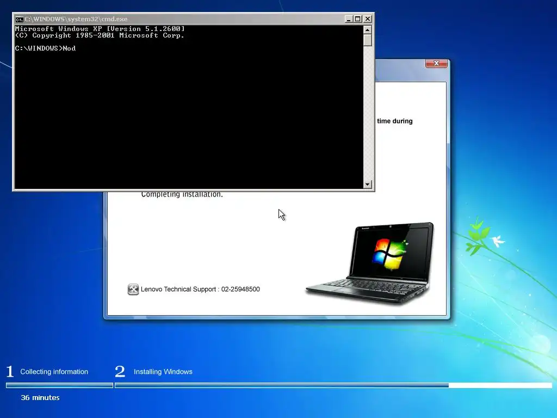This screenshot has height=418, width=557.
Task: Click the '36 minutes' remaining time text
Action: point(40,398)
